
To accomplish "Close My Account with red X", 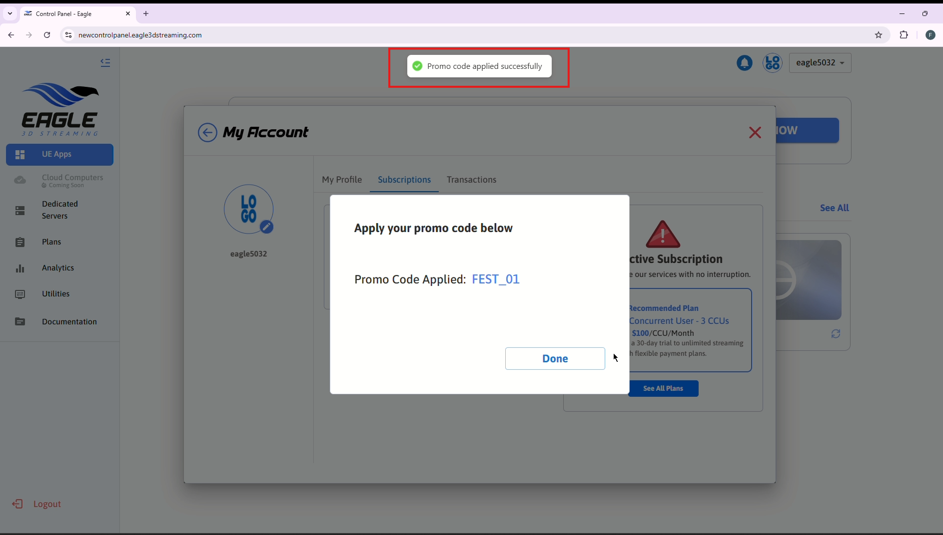I will pos(755,133).
